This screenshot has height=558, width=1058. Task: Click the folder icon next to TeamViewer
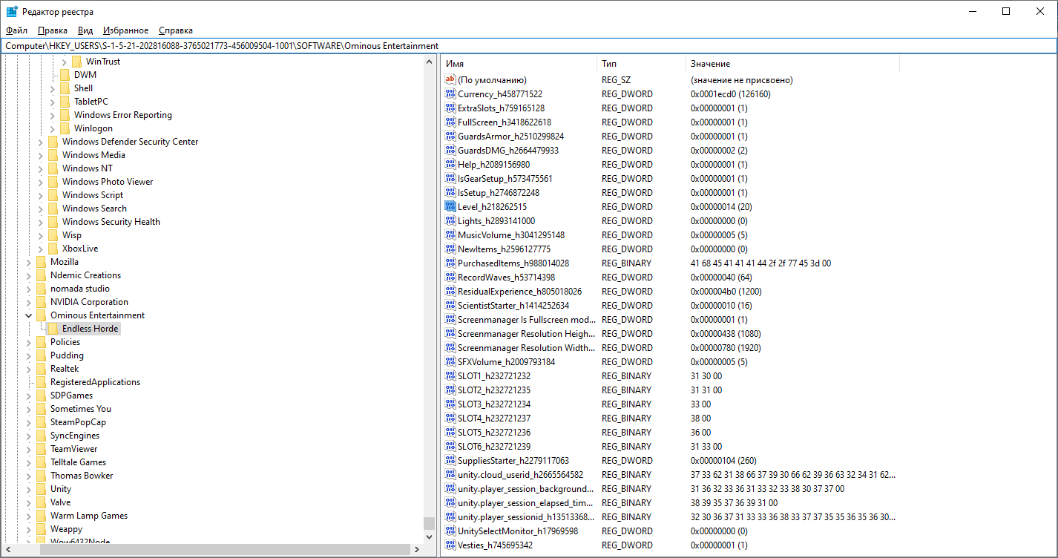pyautogui.click(x=41, y=449)
